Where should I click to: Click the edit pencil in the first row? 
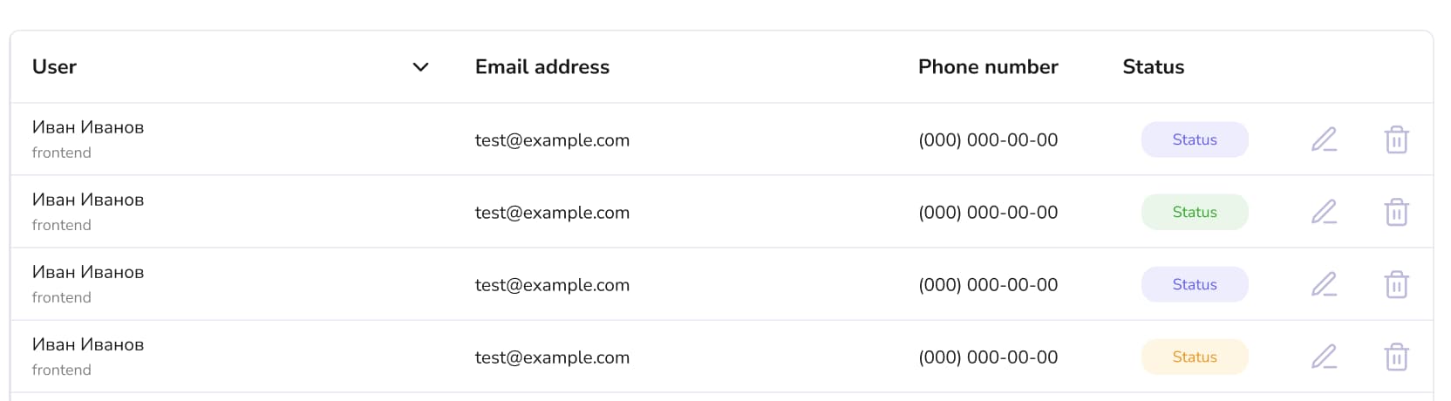tap(1324, 139)
